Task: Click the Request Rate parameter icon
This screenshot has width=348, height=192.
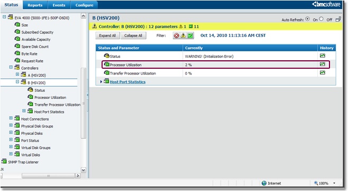Action: (17, 60)
